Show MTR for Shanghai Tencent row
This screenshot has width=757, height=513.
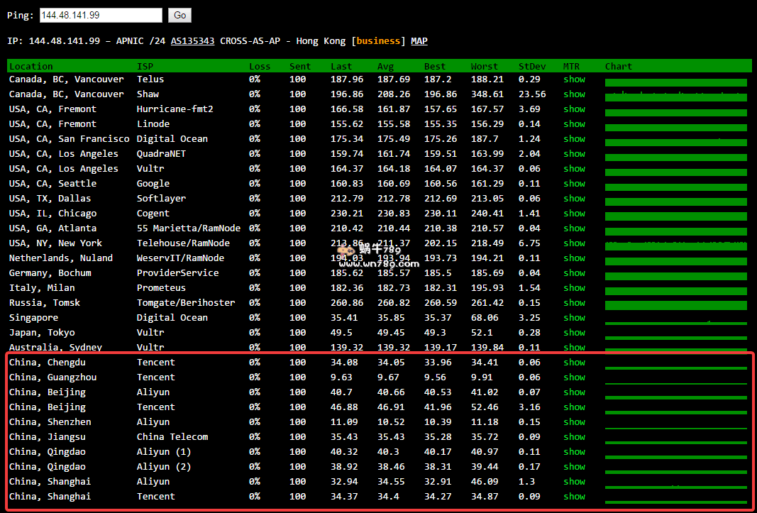[x=574, y=497]
